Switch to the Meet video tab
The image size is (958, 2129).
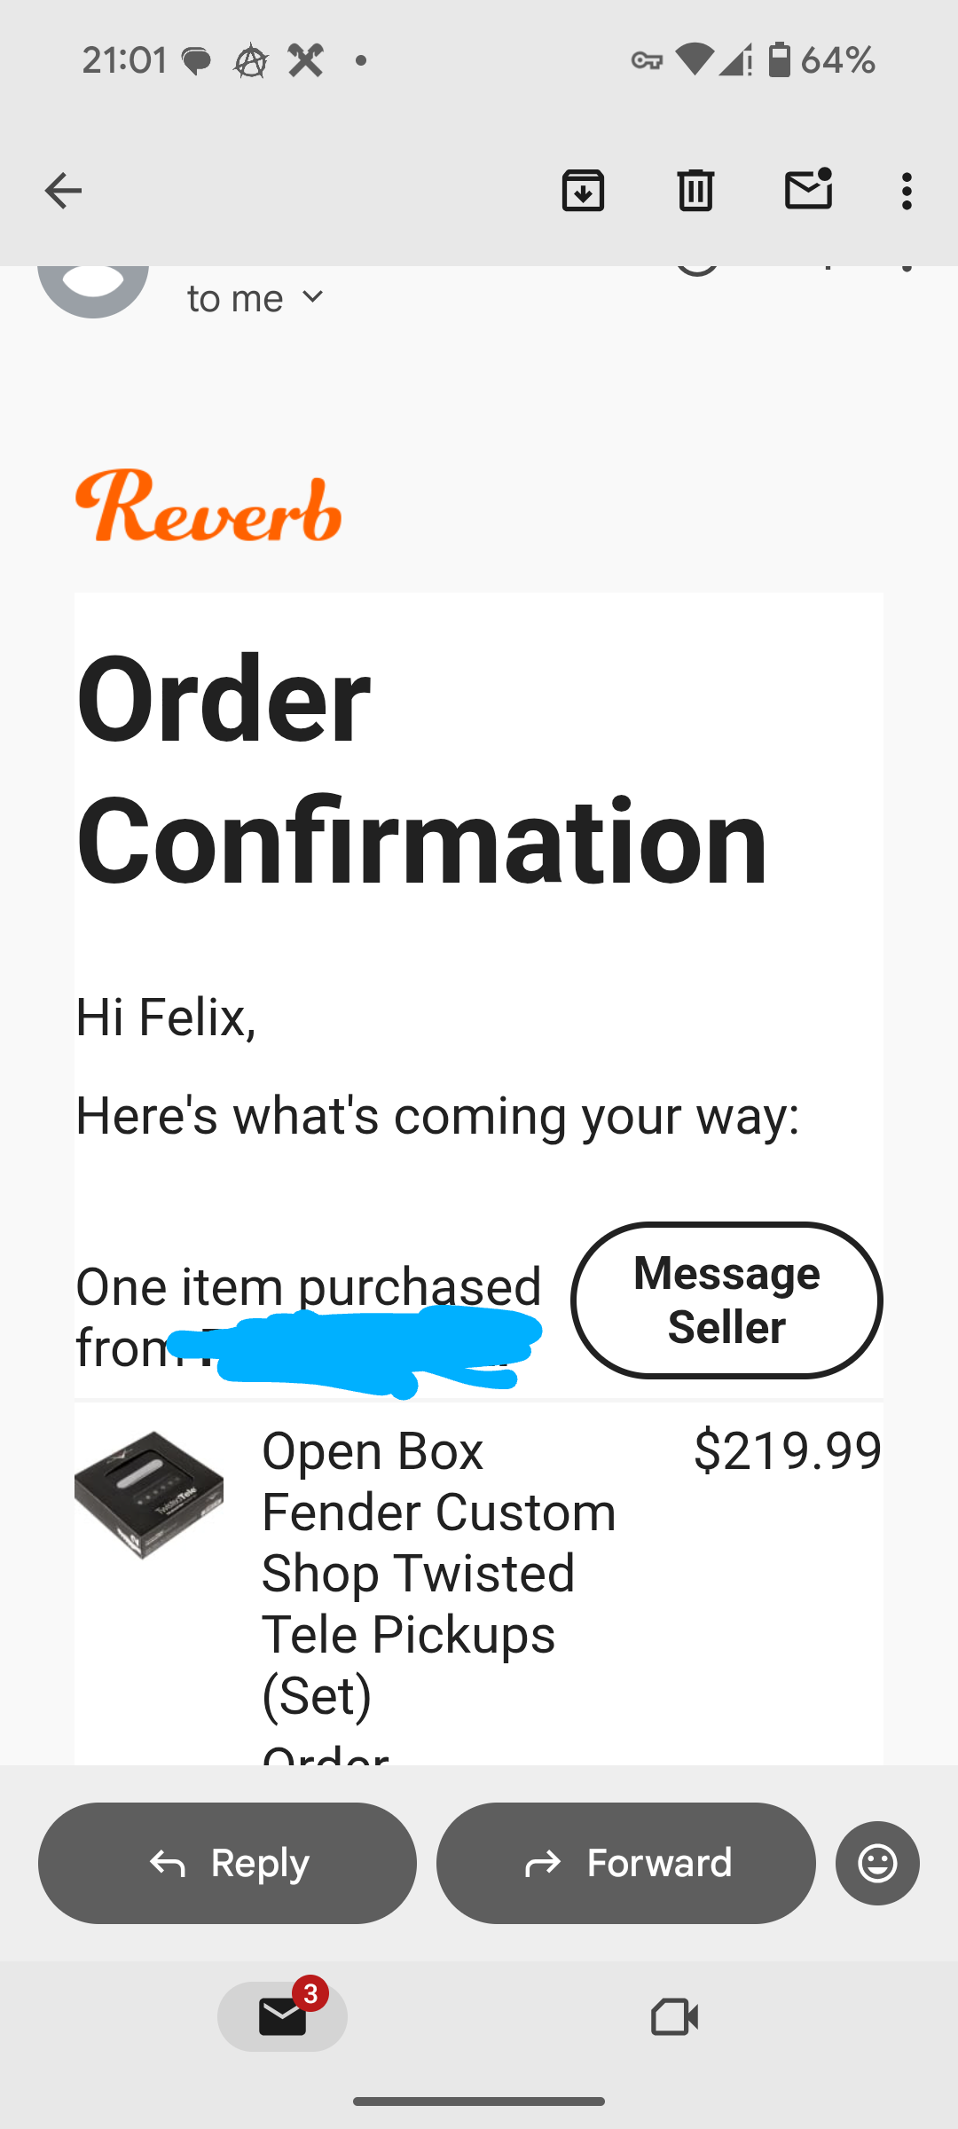pos(674,2016)
